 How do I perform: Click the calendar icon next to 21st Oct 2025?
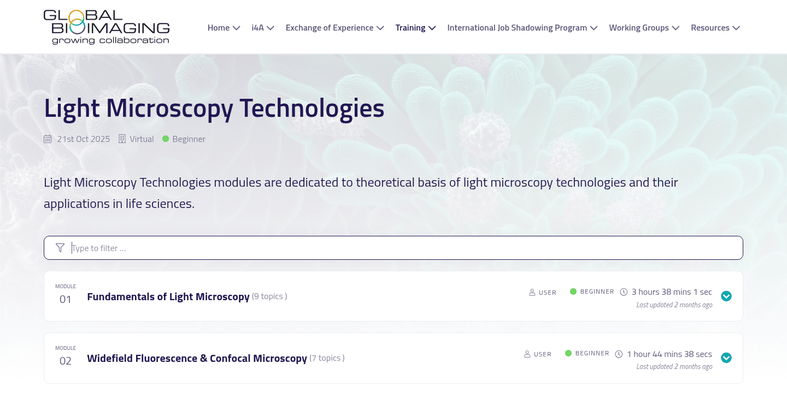(x=48, y=139)
